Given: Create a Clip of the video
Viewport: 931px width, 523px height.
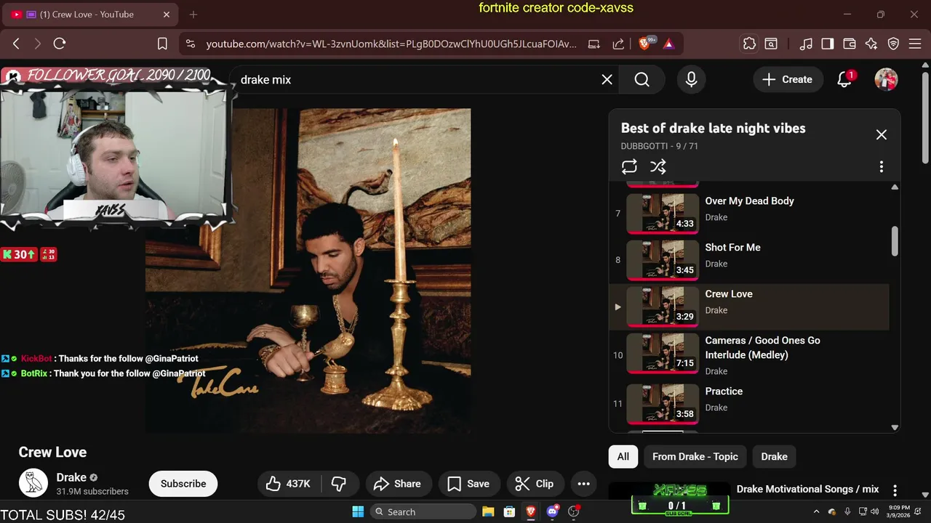Looking at the screenshot, I should tap(535, 484).
